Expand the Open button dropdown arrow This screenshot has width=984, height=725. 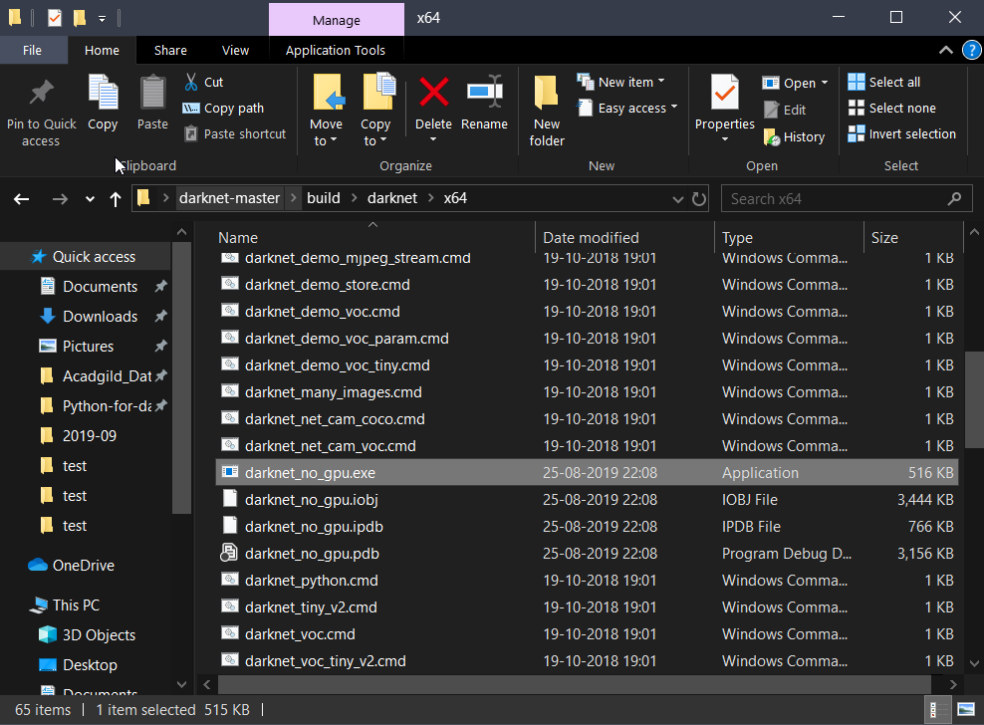(825, 83)
